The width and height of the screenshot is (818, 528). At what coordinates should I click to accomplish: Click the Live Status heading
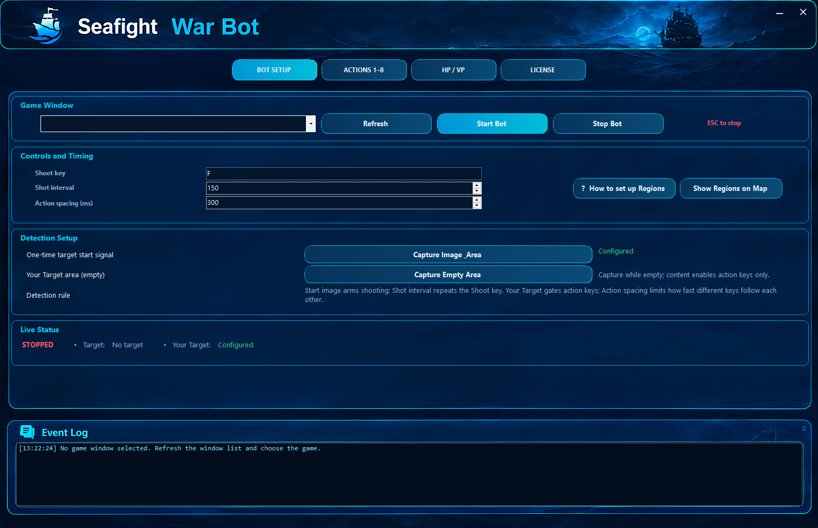(x=39, y=330)
